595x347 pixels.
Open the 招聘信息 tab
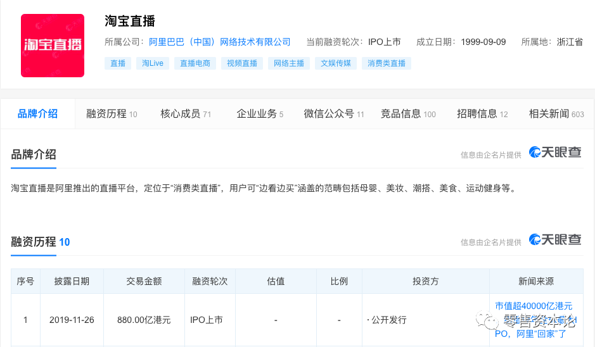point(482,114)
